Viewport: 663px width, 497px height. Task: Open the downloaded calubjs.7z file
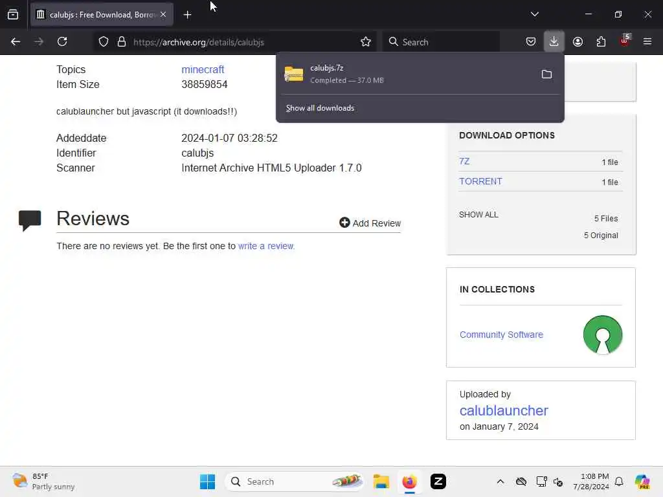406,74
